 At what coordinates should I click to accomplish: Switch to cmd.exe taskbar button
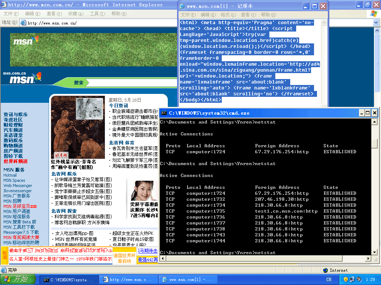69,280
